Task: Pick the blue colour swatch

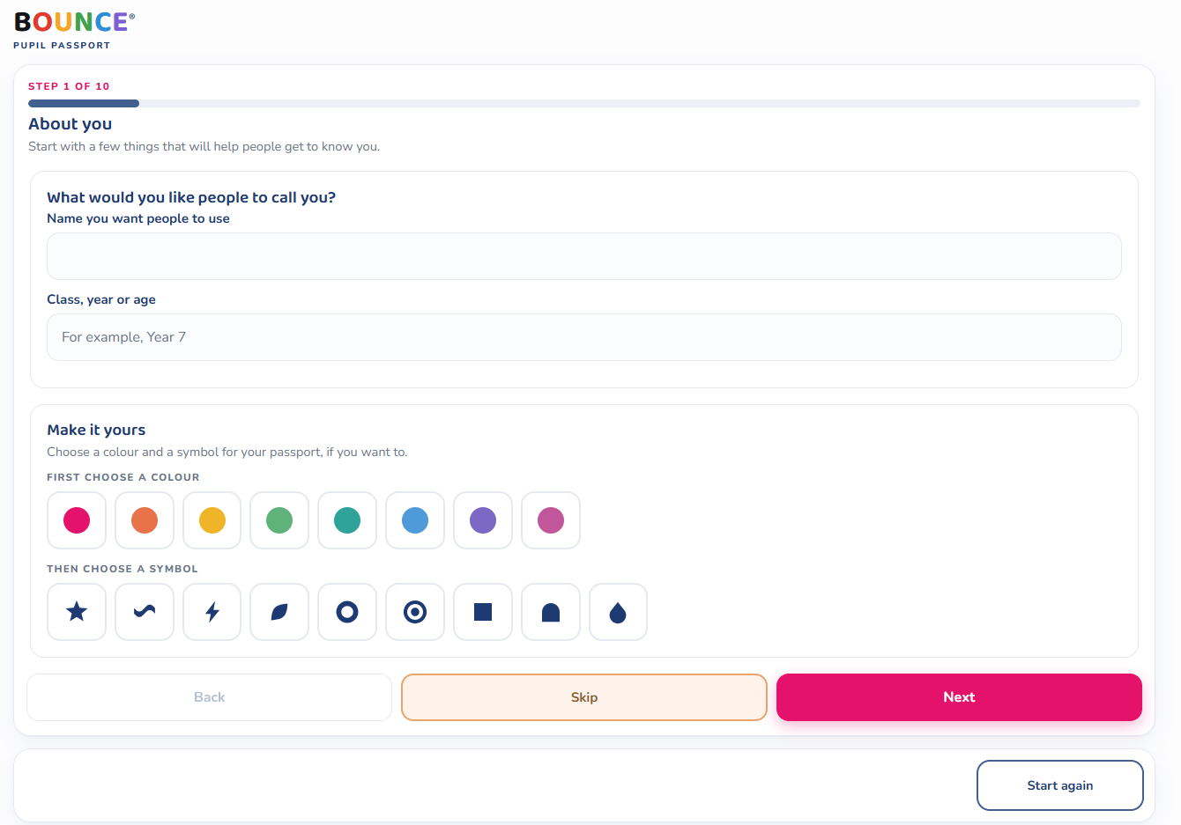Action: tap(415, 520)
